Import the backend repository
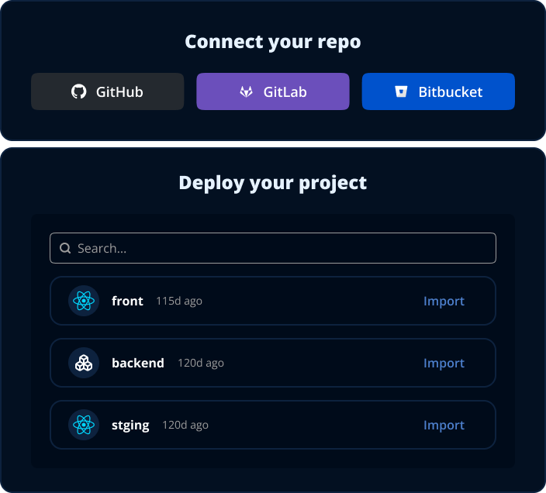 (444, 363)
